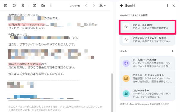
Task: Click the Gemini sparkle logo
Action: pos(122,5)
